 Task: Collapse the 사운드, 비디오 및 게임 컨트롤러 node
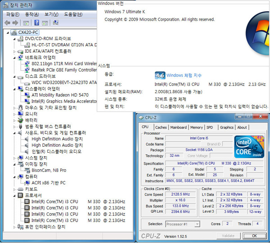14,133
